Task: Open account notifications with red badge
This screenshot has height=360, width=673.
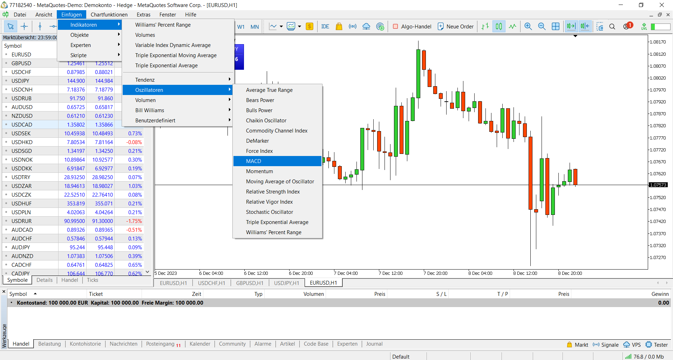Action: (x=628, y=26)
